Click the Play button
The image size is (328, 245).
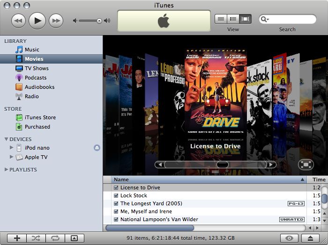37,21
